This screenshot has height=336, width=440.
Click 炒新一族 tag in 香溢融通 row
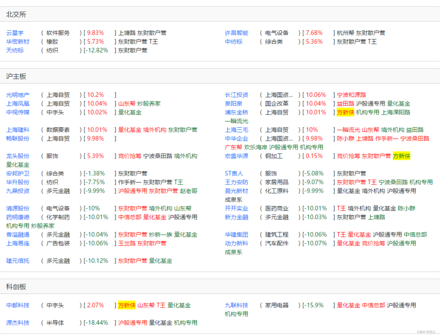click(x=161, y=235)
